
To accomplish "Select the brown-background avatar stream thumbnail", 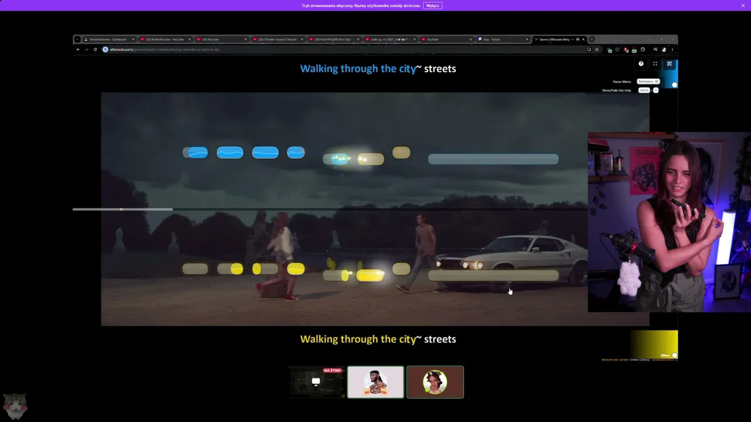I will click(435, 382).
